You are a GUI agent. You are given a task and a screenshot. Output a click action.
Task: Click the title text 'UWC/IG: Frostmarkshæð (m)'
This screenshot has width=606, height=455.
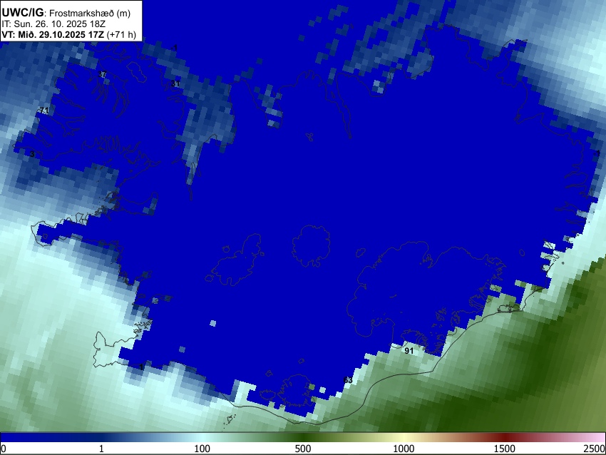pyautogui.click(x=66, y=13)
